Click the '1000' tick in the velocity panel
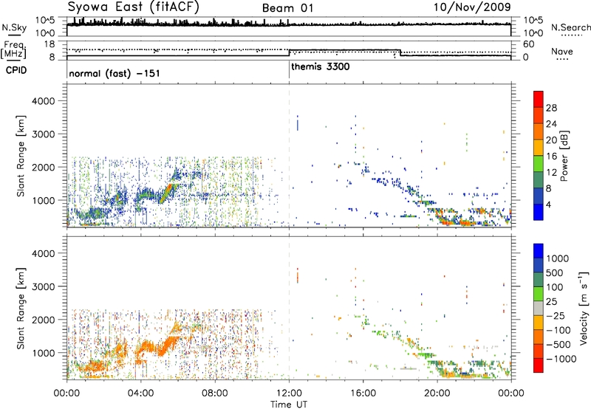The image size is (591, 409). (44, 353)
